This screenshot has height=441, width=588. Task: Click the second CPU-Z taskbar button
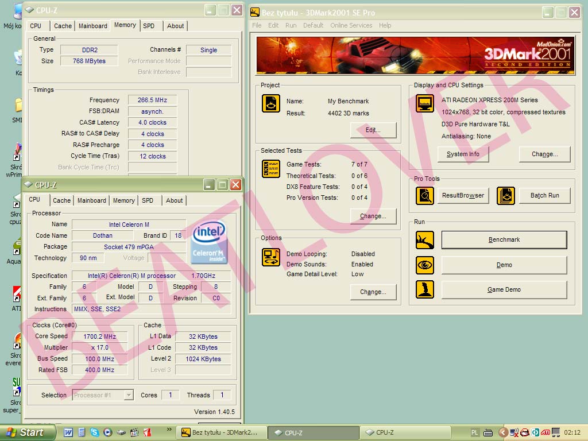tap(405, 433)
